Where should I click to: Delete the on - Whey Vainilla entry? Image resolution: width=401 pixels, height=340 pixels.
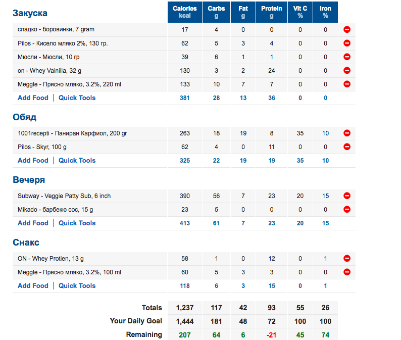[x=347, y=71]
